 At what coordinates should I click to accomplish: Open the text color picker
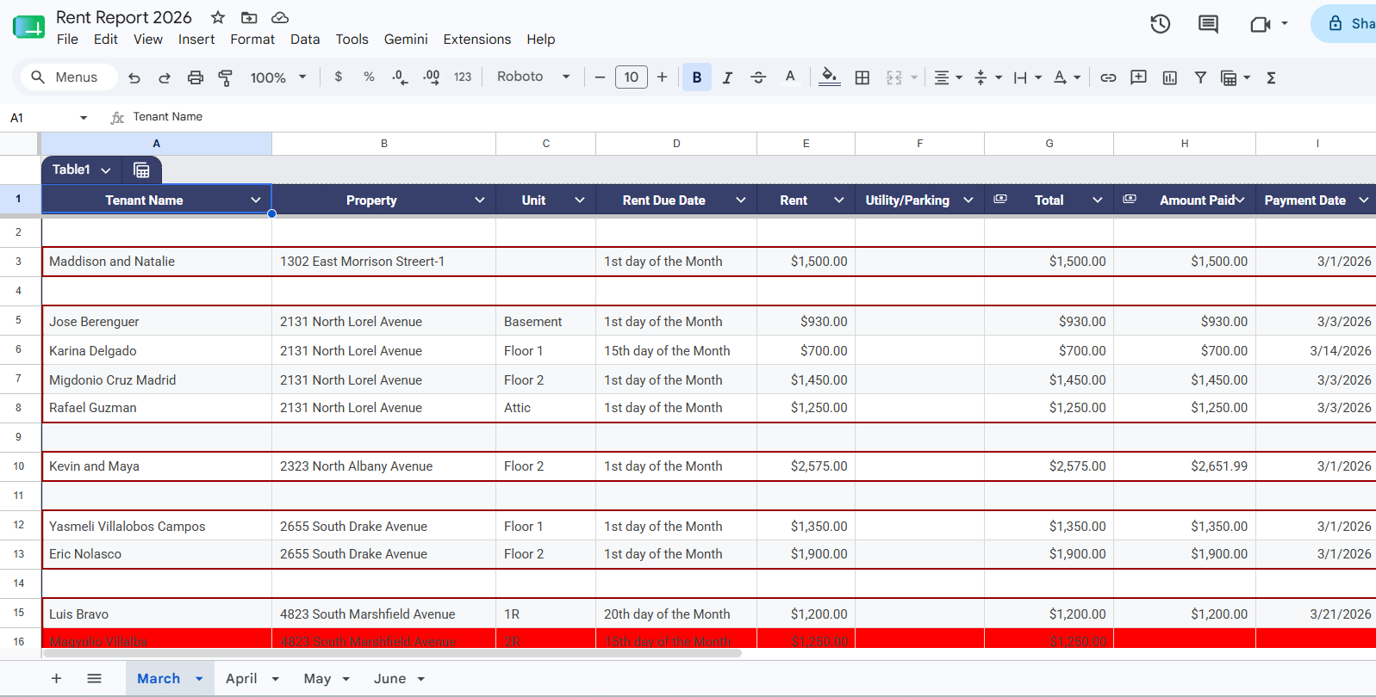790,77
